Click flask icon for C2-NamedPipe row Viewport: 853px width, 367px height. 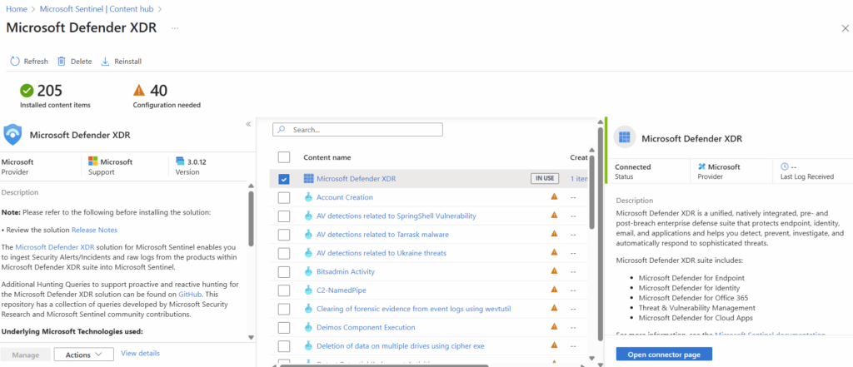[x=308, y=290]
